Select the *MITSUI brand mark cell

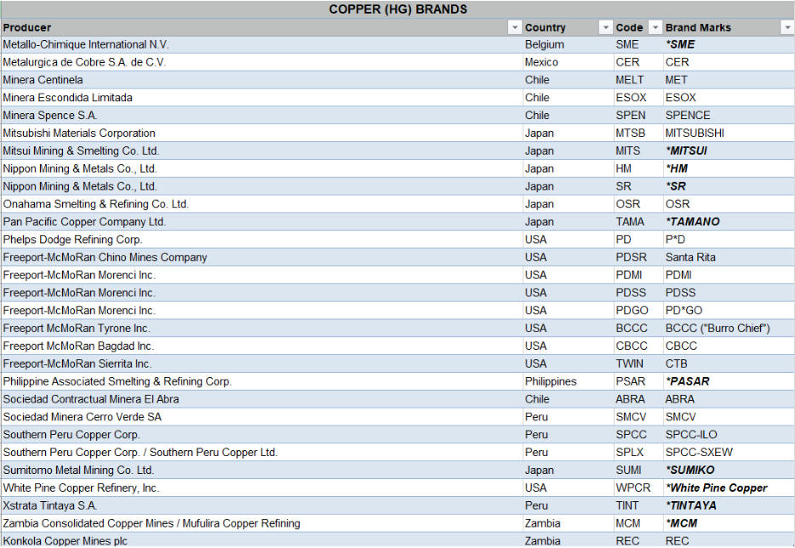[x=729, y=151]
